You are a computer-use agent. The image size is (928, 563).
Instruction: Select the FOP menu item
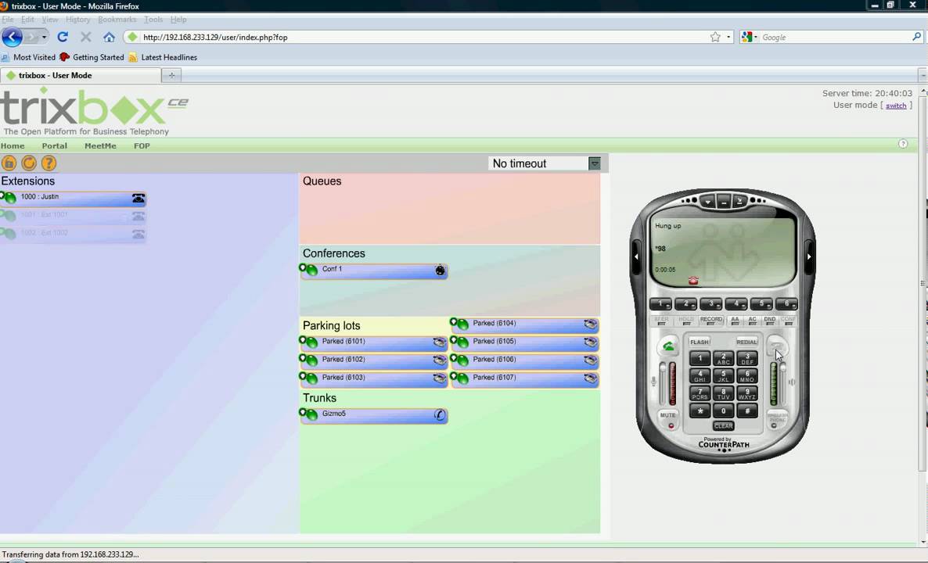tap(142, 146)
